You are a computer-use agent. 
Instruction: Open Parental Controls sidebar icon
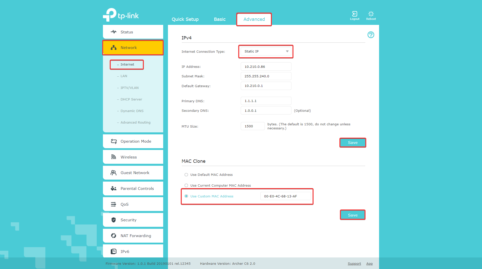click(113, 189)
